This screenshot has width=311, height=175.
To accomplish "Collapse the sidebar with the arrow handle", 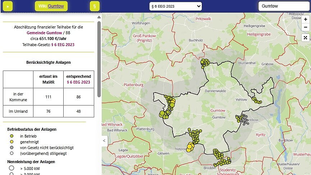I will (104, 140).
